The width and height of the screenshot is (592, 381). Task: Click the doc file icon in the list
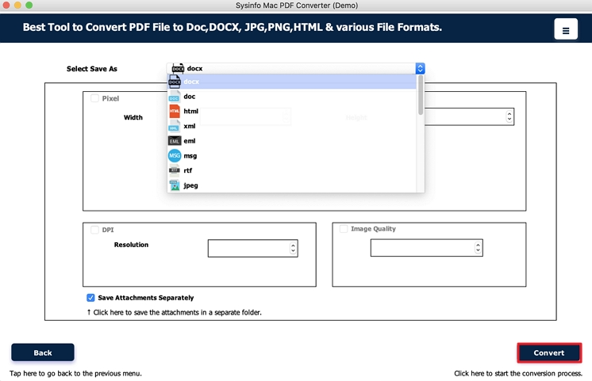point(174,97)
